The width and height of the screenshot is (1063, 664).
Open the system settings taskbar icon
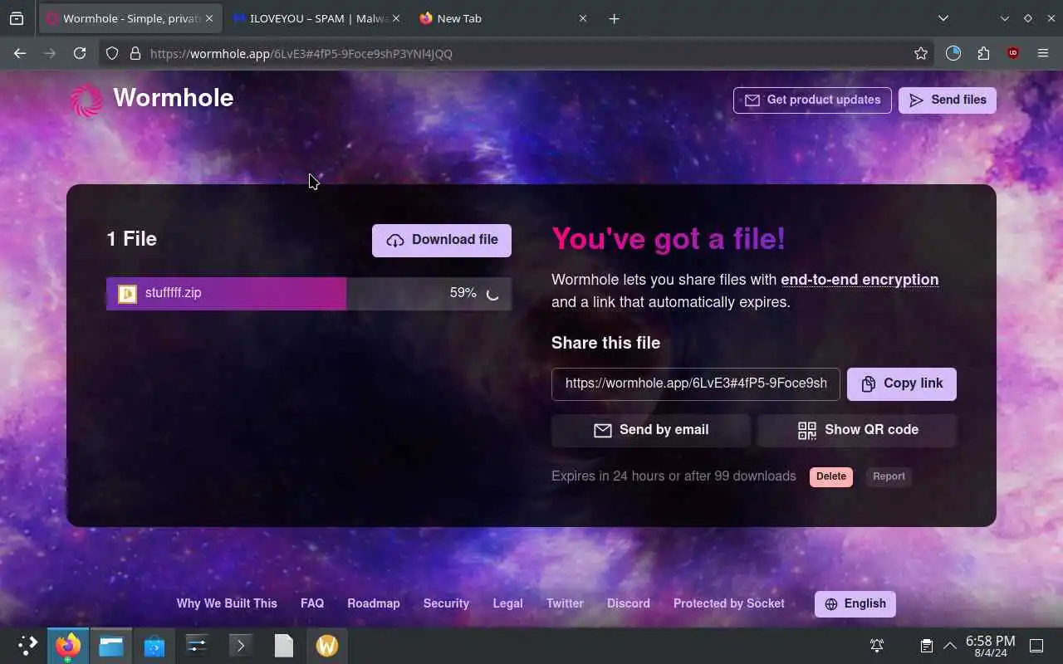(198, 646)
